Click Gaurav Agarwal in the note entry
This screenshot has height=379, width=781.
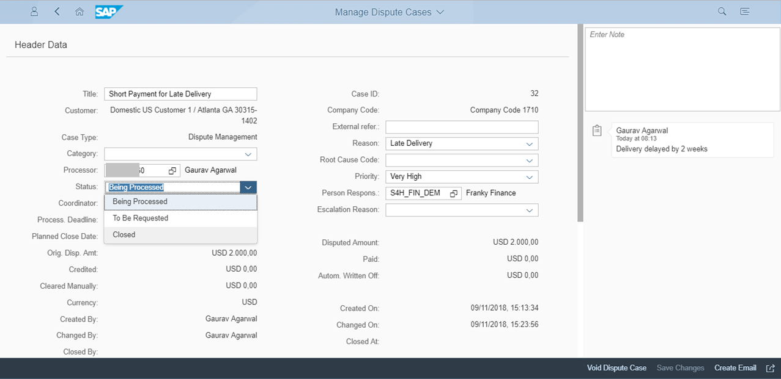[x=642, y=131]
